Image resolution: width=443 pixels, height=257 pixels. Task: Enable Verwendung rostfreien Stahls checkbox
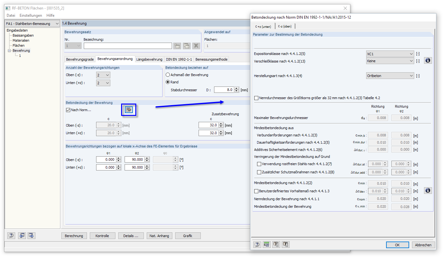[x=259, y=164]
